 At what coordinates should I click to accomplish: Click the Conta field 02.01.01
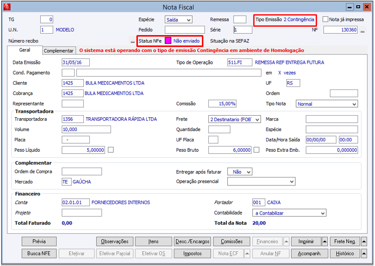(x=75, y=202)
